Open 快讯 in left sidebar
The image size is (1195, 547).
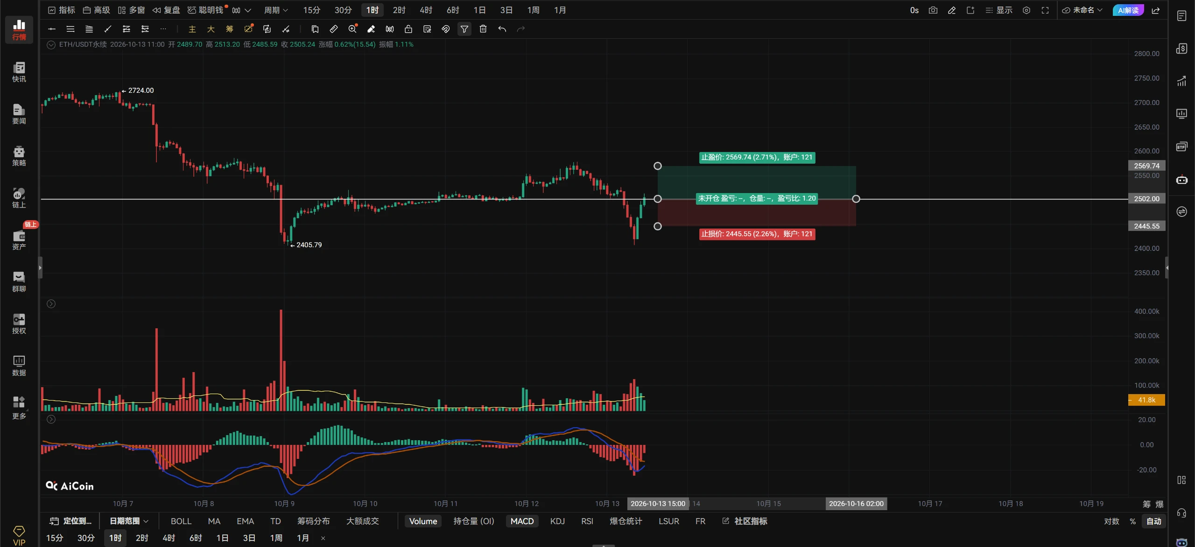tap(19, 72)
